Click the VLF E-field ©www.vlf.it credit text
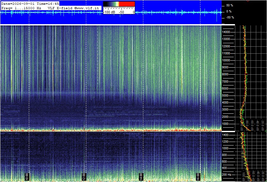Viewport: 267px width, 182px height. click(x=73, y=8)
